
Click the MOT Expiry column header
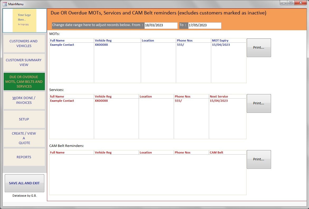[x=220, y=40]
